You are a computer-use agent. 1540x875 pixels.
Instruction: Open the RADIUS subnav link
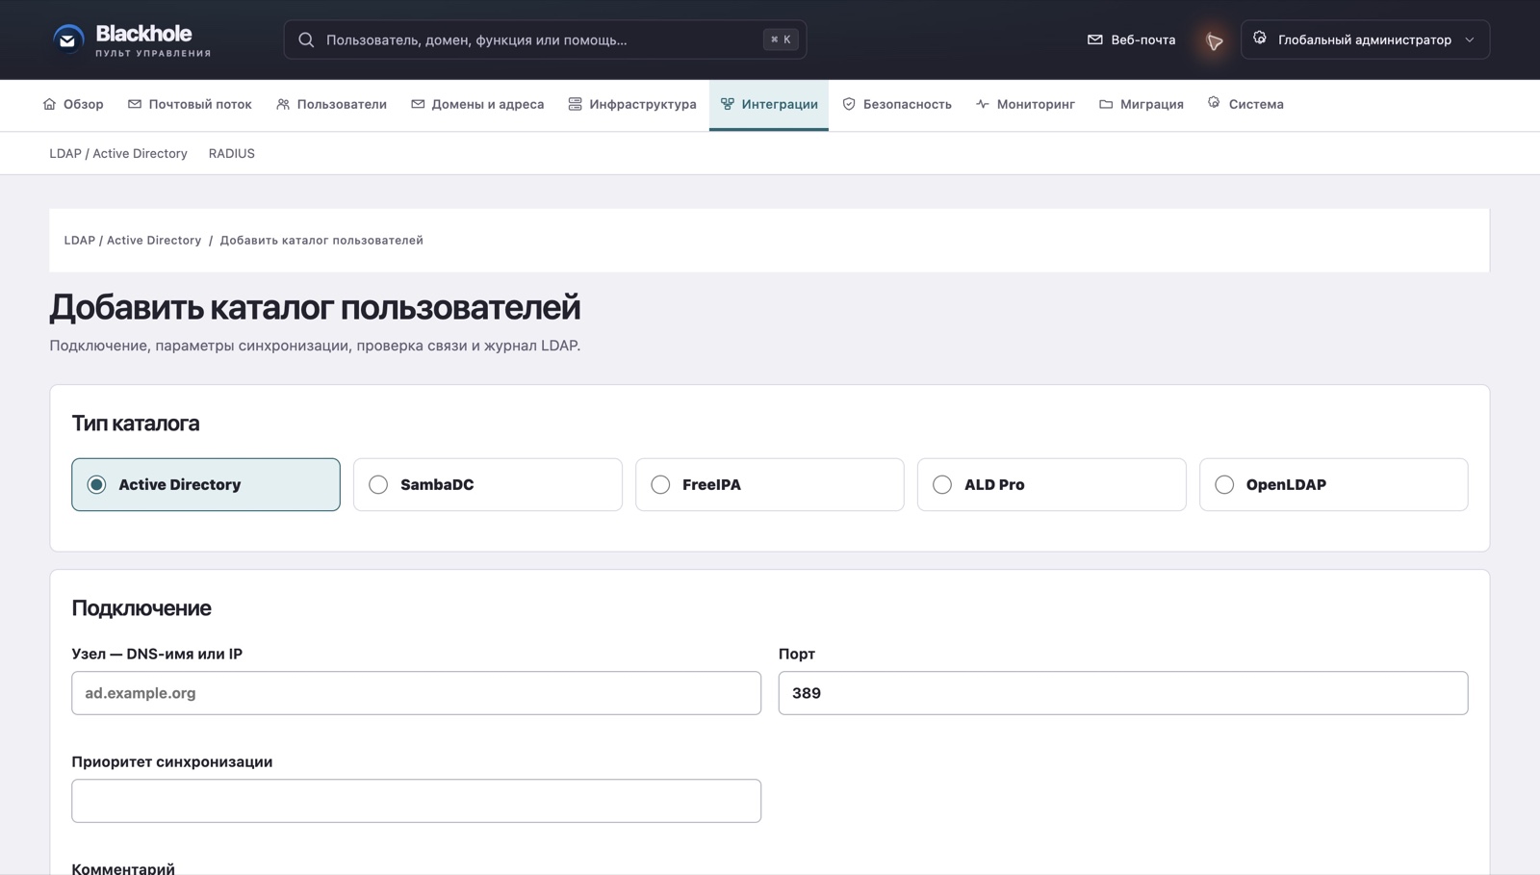(232, 153)
